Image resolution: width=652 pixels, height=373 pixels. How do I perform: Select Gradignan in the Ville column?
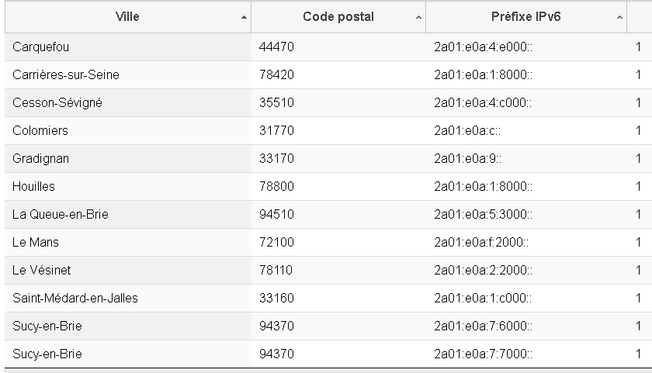click(x=41, y=159)
